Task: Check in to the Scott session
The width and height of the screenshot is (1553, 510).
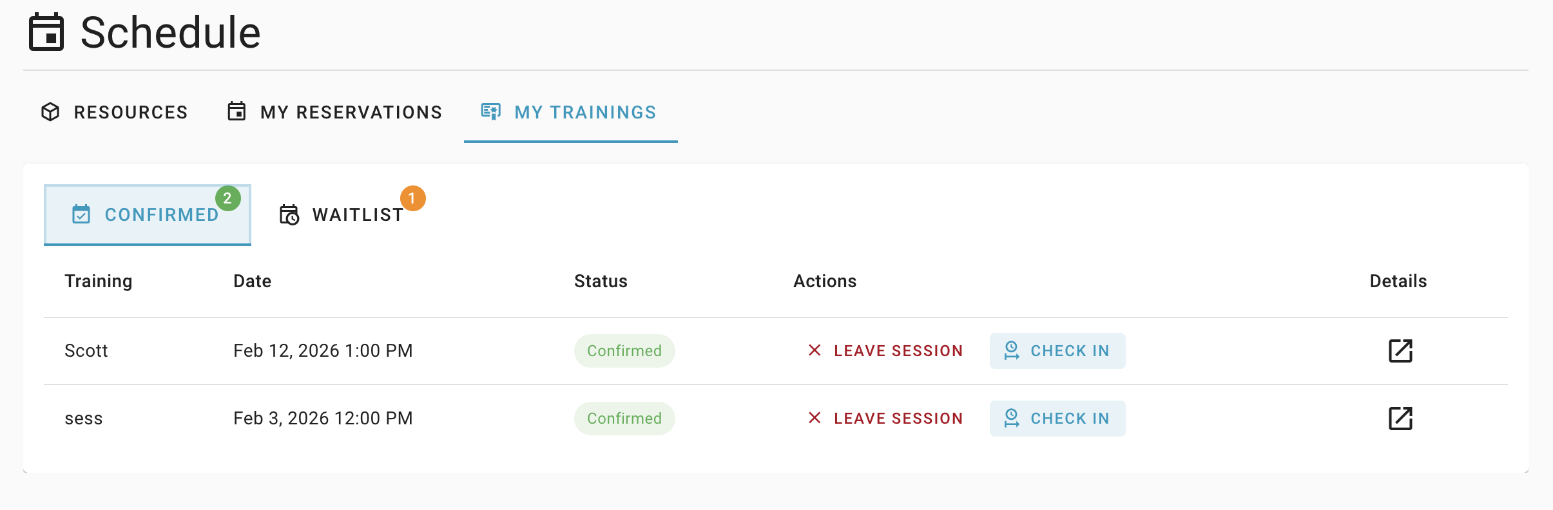Action: click(x=1057, y=350)
